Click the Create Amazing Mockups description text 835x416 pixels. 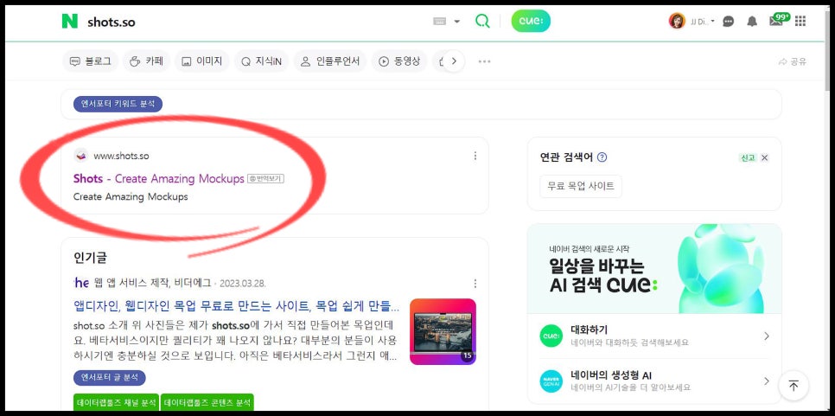(131, 196)
